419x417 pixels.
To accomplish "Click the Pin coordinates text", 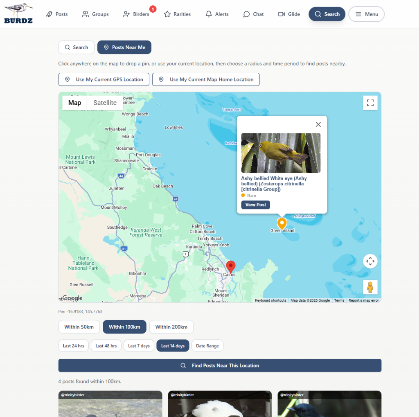I will (x=80, y=312).
